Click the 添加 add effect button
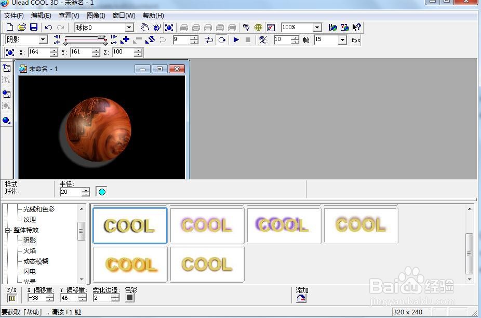Image resolution: width=481 pixels, height=318 pixels. 301,298
